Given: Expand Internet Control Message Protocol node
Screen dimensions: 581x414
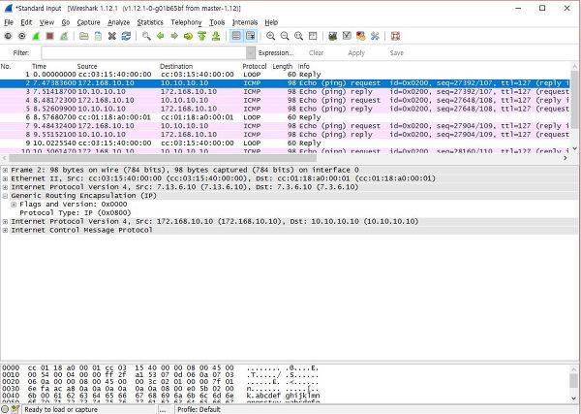Looking at the screenshot, I should (5, 230).
